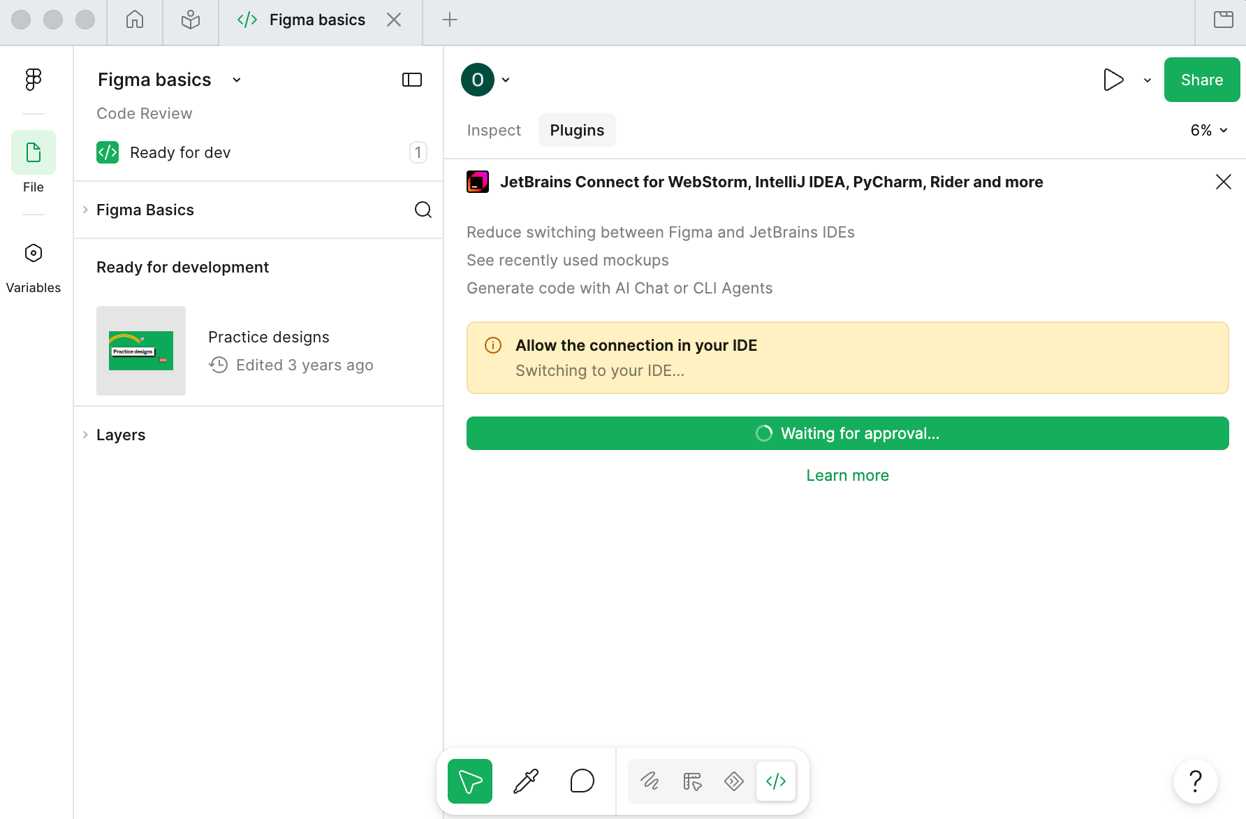The width and height of the screenshot is (1246, 819).
Task: Click the info icon in yellow notice
Action: [x=493, y=345]
